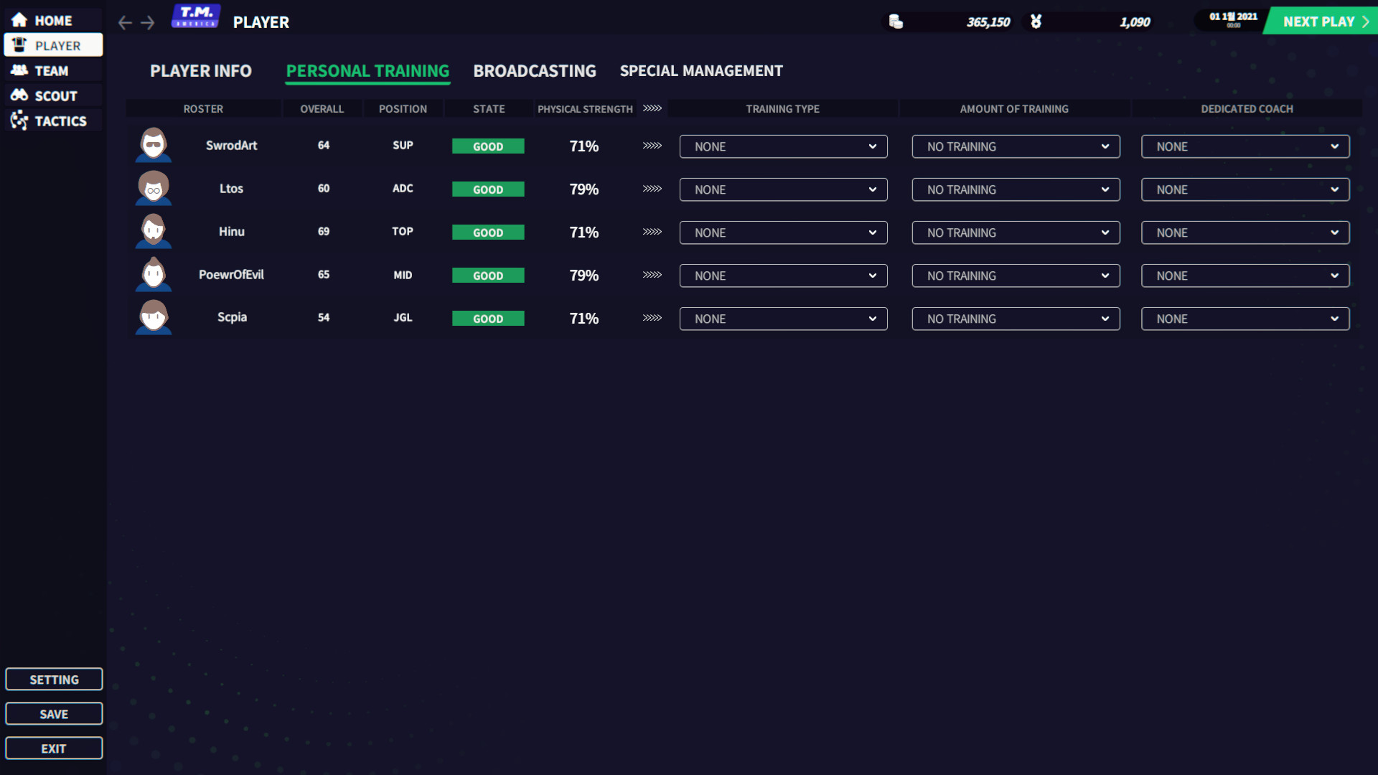This screenshot has width=1378, height=775.
Task: Click the Position column header
Action: (x=403, y=108)
